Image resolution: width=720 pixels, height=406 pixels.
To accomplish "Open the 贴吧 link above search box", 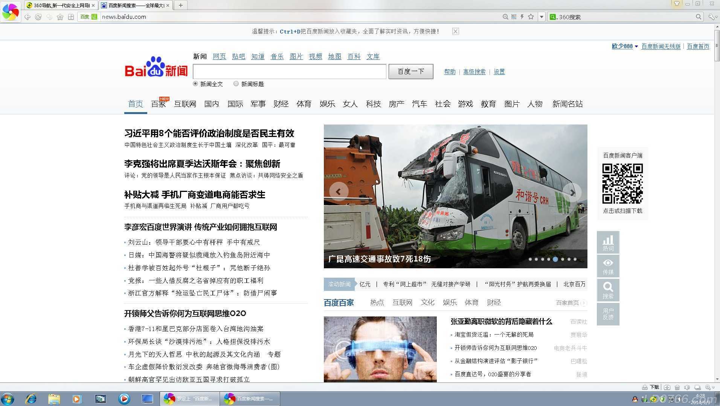I will [238, 56].
